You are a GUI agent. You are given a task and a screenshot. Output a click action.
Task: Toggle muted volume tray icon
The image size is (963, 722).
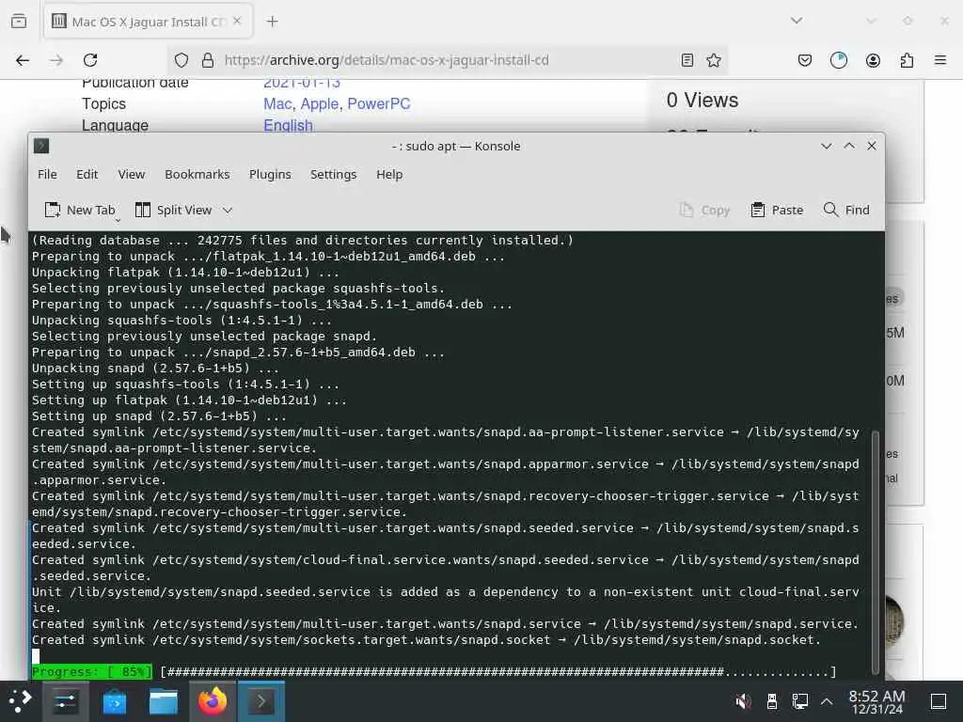[x=743, y=701]
